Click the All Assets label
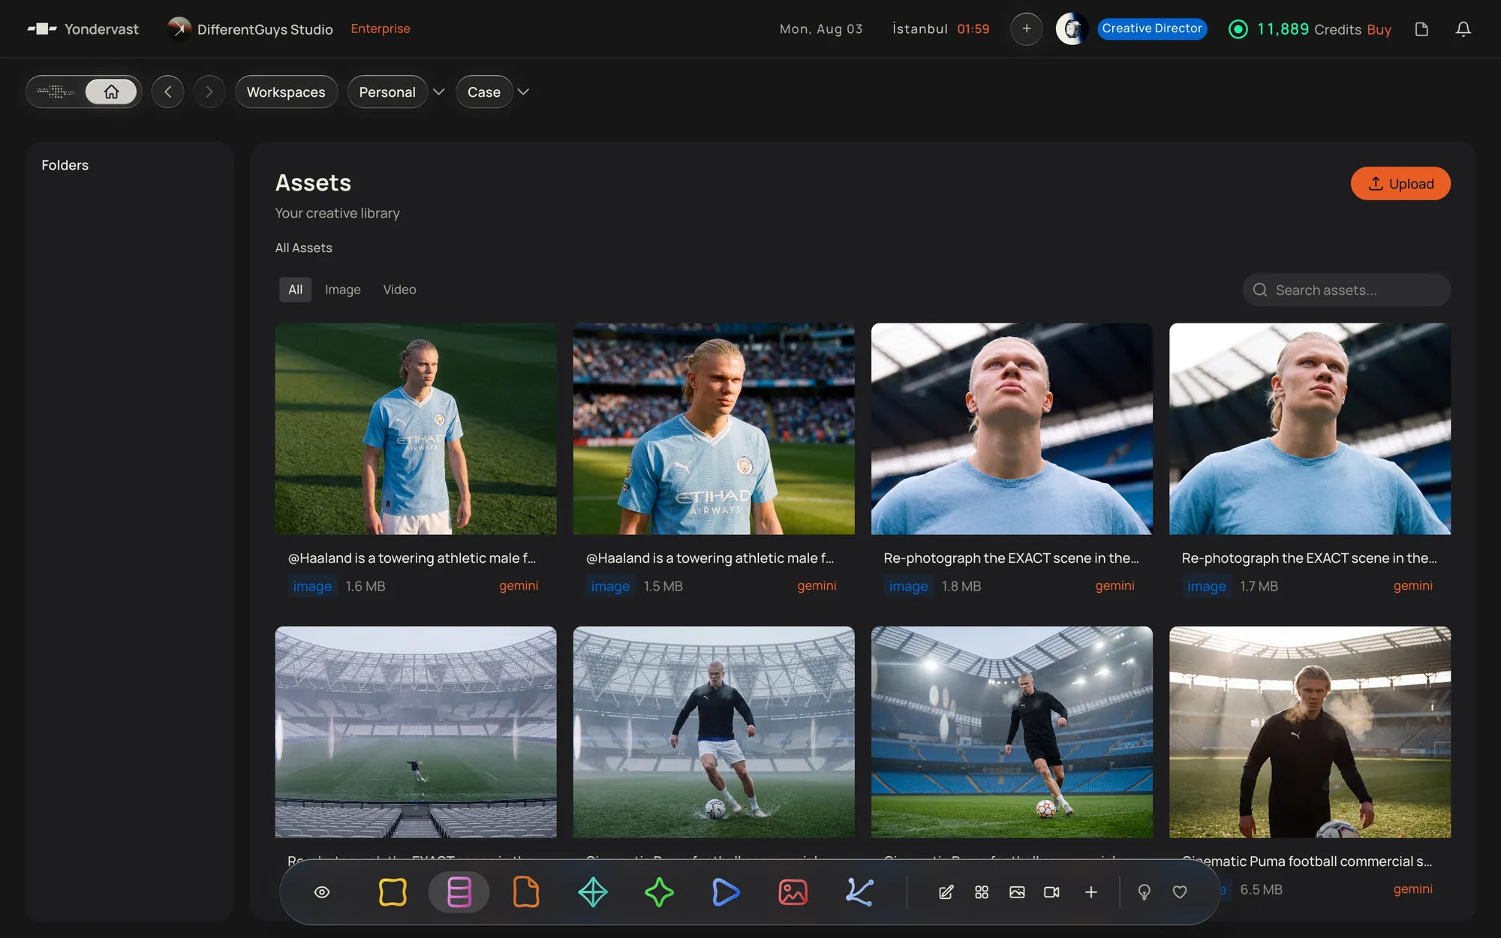This screenshot has height=938, width=1501. (x=303, y=248)
